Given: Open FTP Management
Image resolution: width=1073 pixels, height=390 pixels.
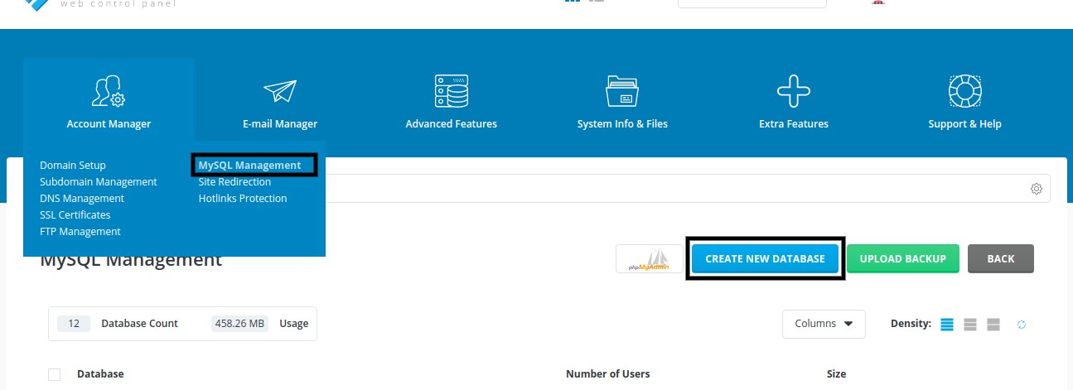Looking at the screenshot, I should pos(80,231).
